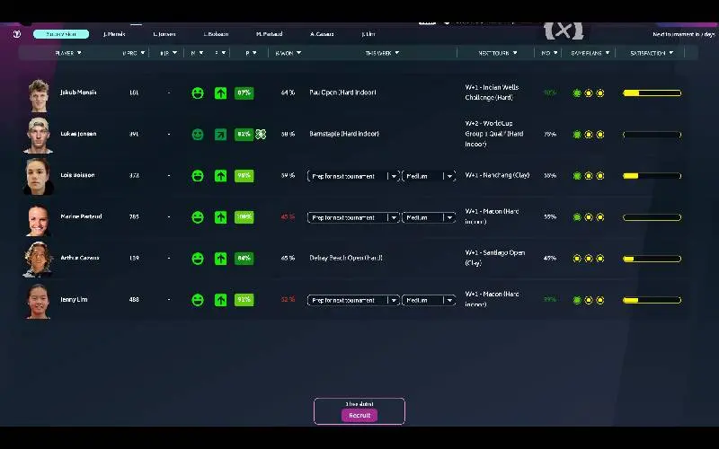Click Lukas Jonsen's diagonal arrow form icon
This screenshot has height=449, width=719.
[220, 134]
